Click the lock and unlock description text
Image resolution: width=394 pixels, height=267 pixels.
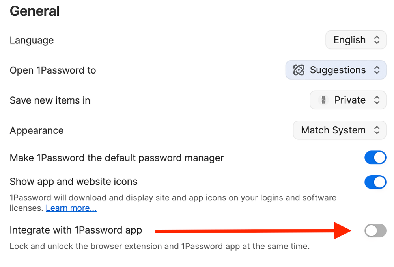coord(160,246)
